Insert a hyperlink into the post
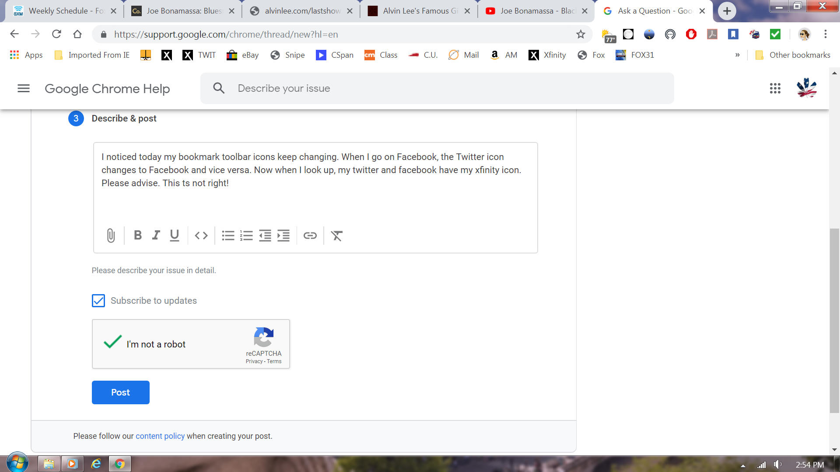840x472 pixels. click(310, 236)
